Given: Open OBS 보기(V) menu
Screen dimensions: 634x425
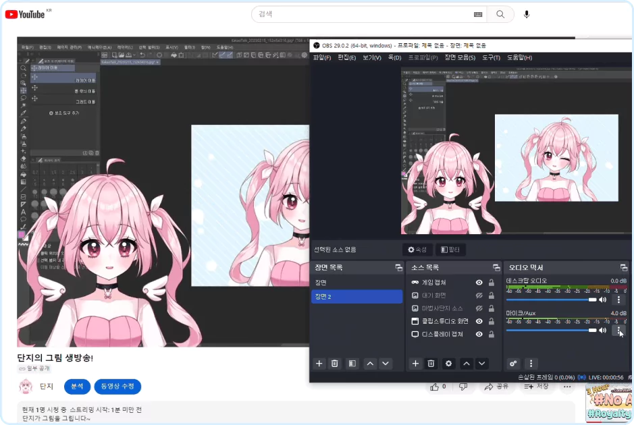Looking at the screenshot, I should tap(372, 58).
